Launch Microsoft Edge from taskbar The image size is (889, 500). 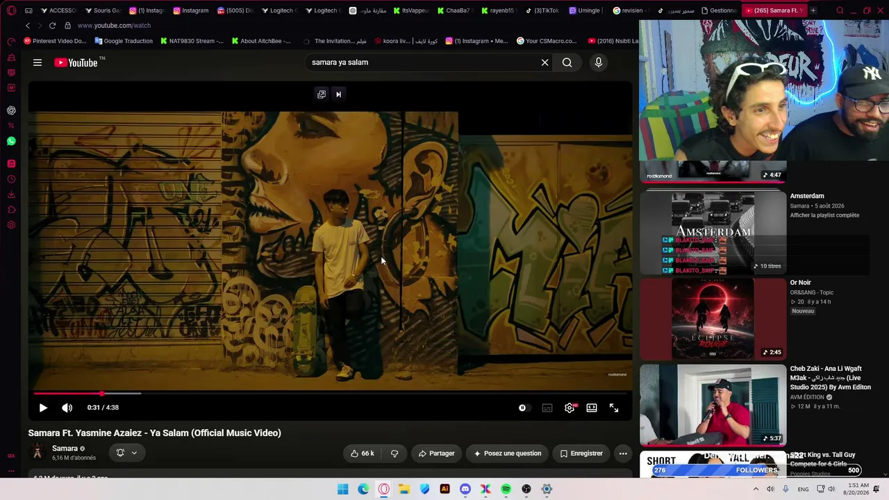[363, 489]
